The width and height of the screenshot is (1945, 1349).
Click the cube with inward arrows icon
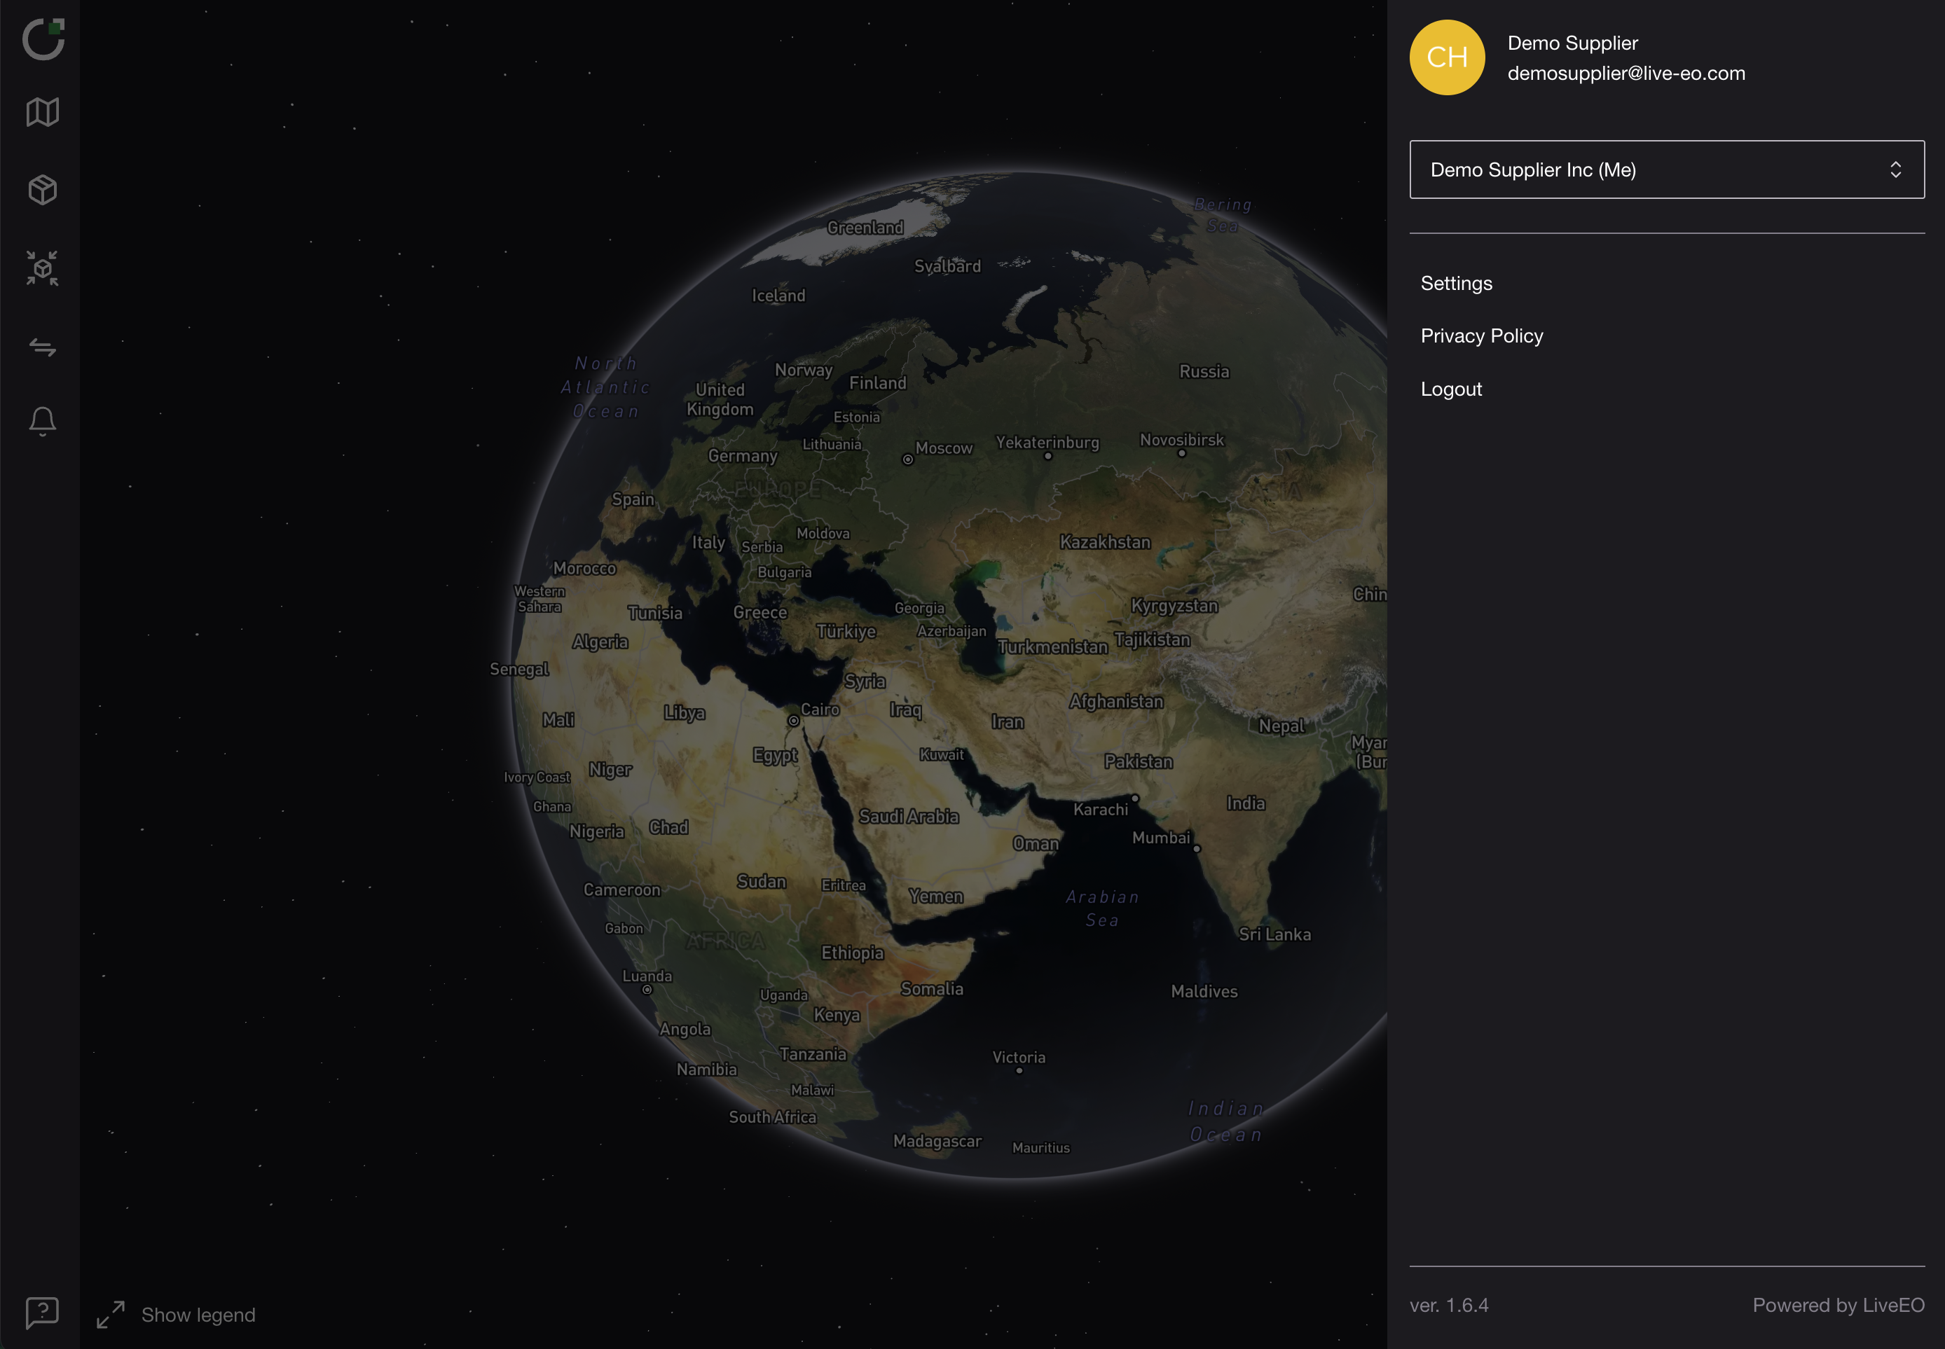(42, 268)
